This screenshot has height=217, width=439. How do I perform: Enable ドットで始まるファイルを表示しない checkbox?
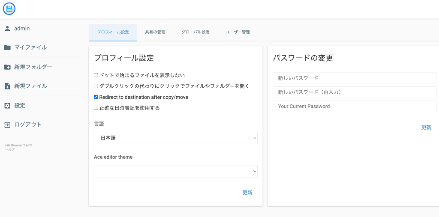pos(96,75)
